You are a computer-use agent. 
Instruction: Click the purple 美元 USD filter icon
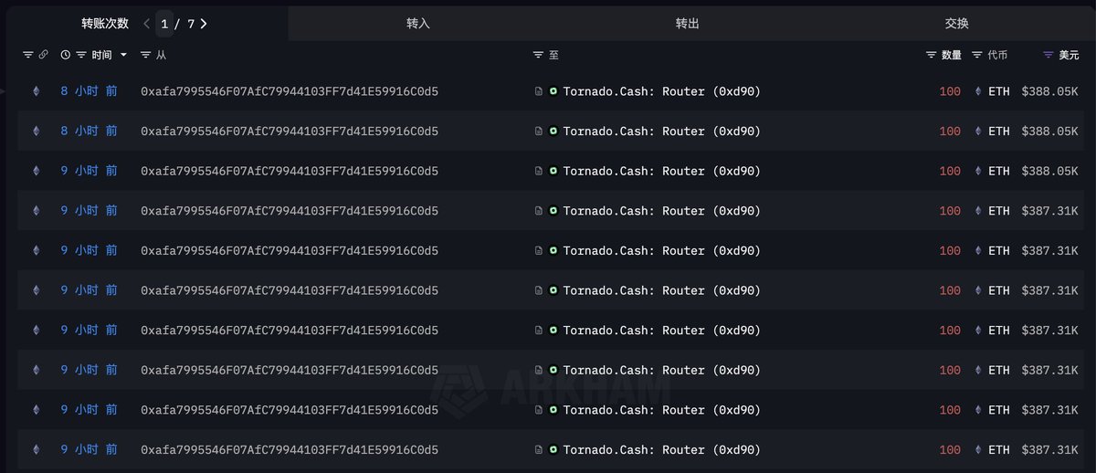(x=1048, y=55)
